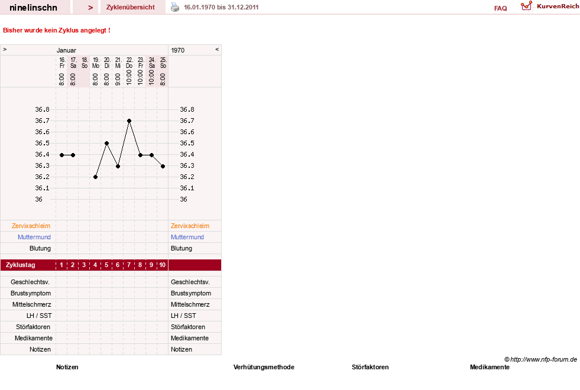Visit the nfp-forum.de copyright link
The image size is (580, 390).
540,359
